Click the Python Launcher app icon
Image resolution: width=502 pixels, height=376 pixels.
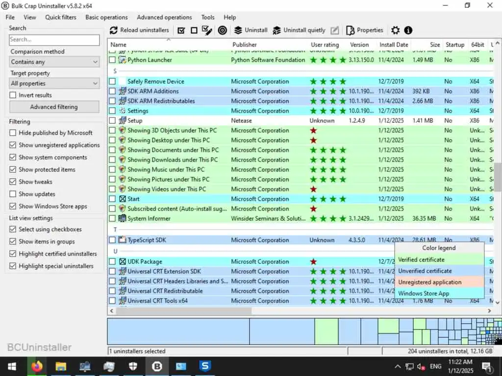[122, 60]
